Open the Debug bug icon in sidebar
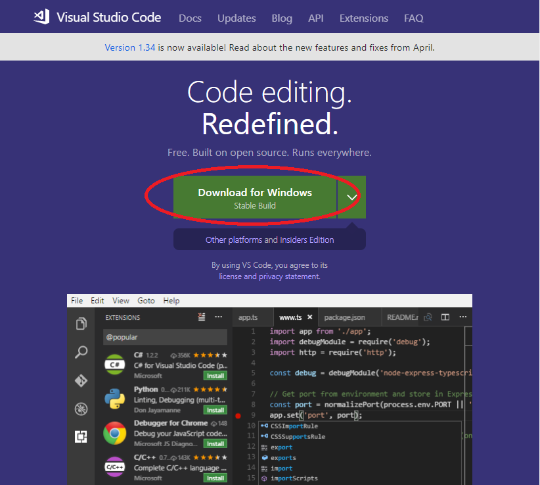 81,409
